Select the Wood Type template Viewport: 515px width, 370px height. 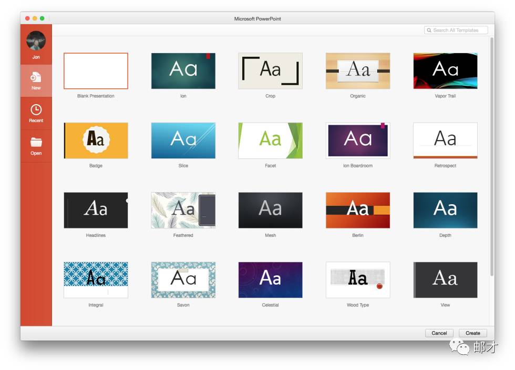click(358, 280)
